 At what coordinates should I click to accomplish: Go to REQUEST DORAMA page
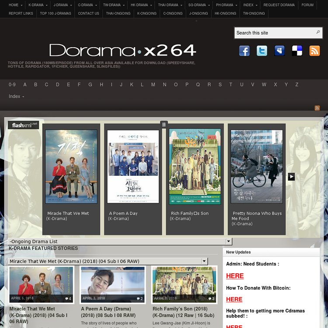coord(279,5)
